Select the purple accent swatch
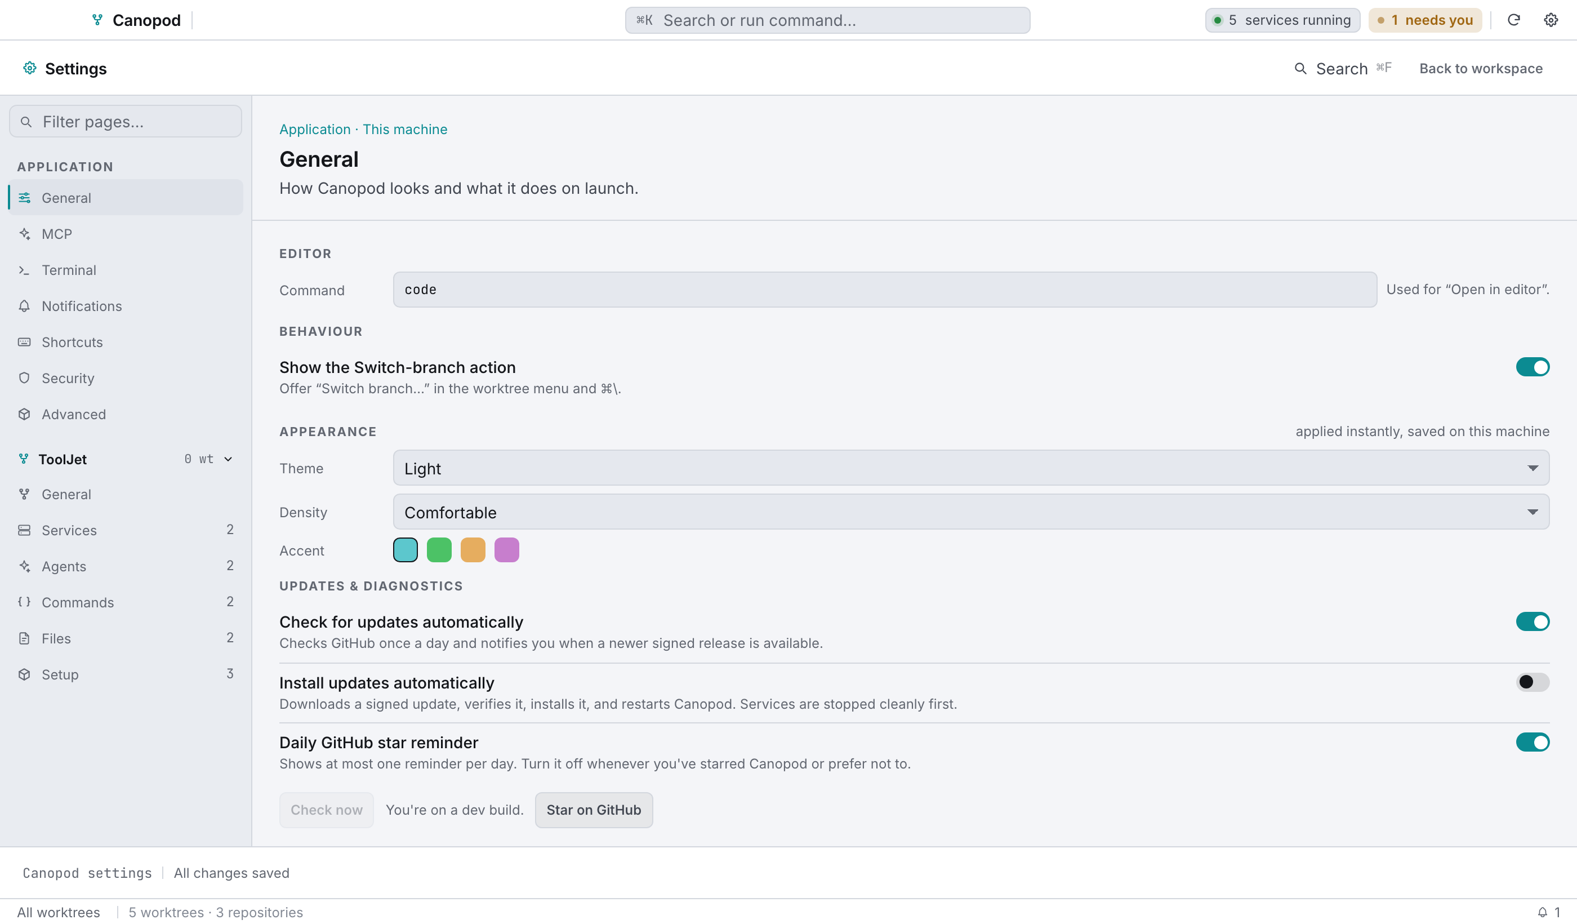 [x=506, y=550]
